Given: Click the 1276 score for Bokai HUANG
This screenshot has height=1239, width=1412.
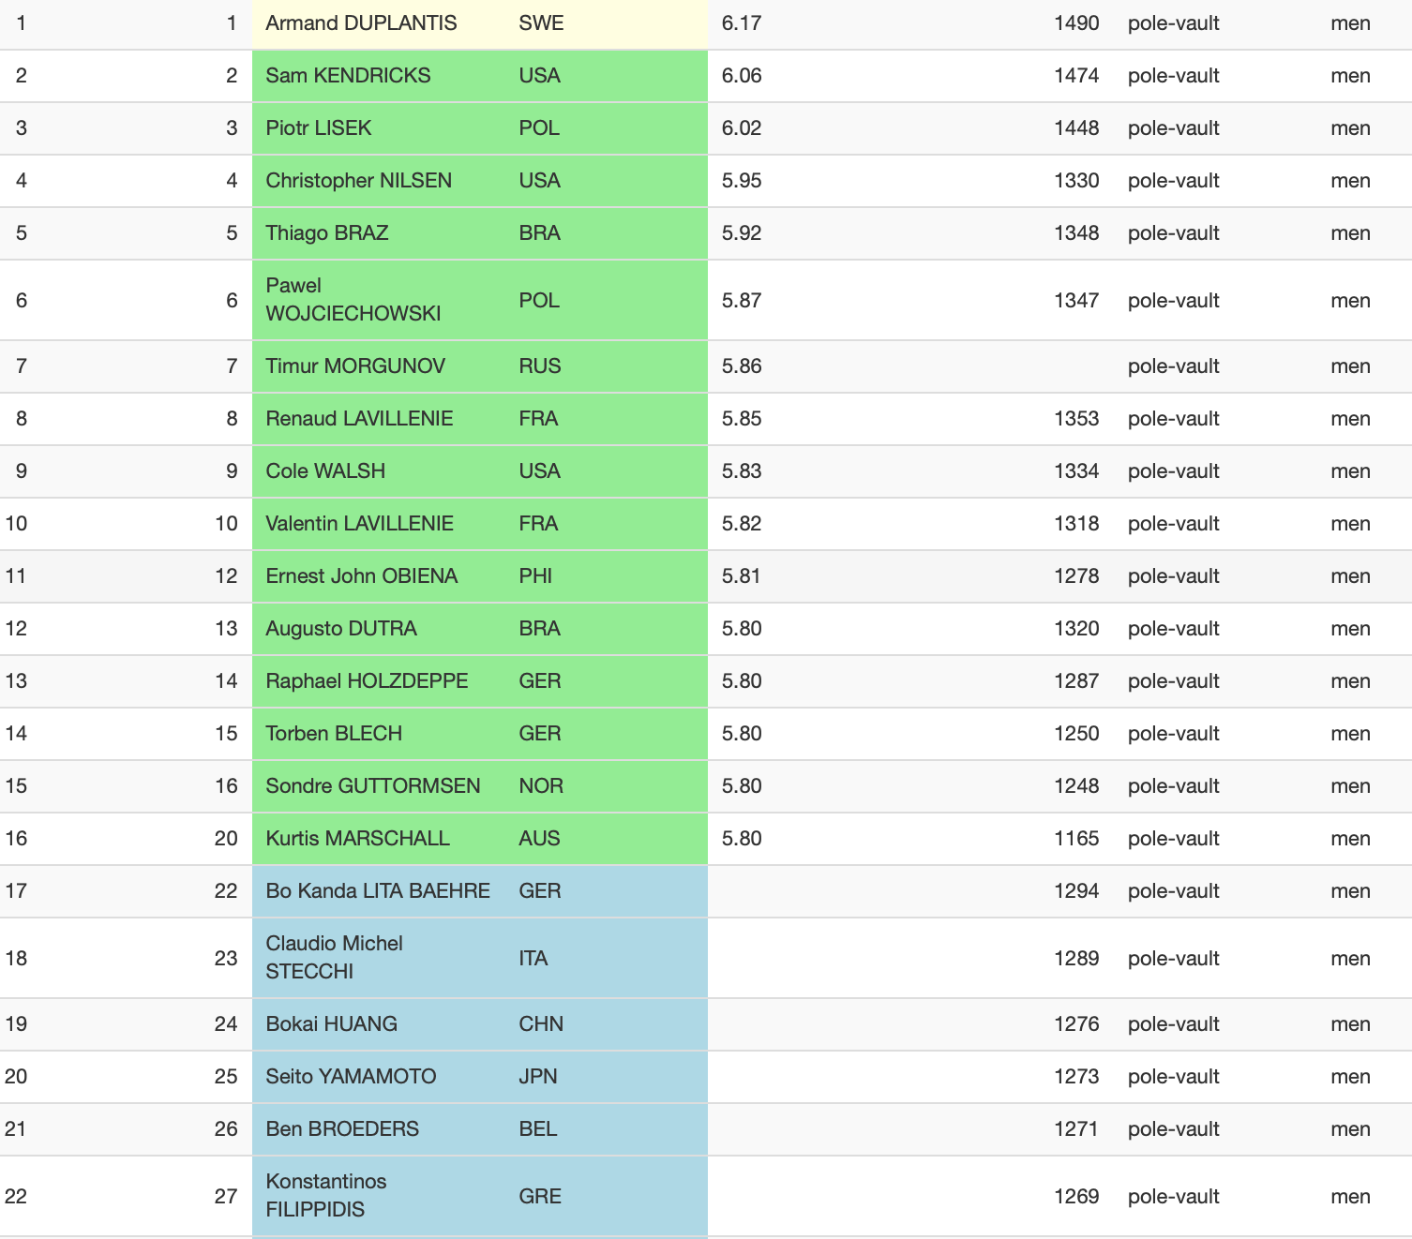Looking at the screenshot, I should pos(1075,1024).
